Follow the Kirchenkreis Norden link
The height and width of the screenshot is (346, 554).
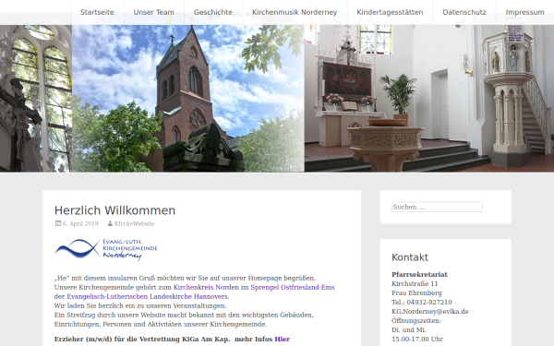[206, 287]
